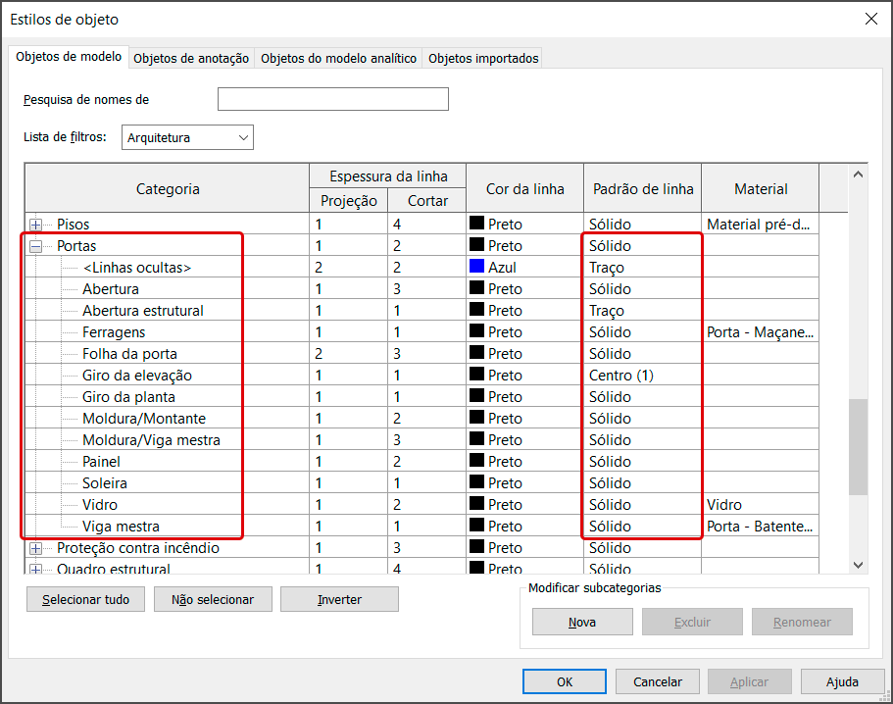The height and width of the screenshot is (704, 893).
Task: Collapse the Portas category tree node
Action: click(36, 246)
